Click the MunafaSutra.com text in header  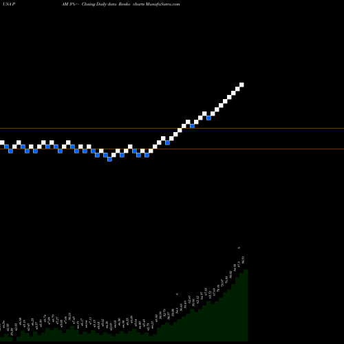coord(162,4)
